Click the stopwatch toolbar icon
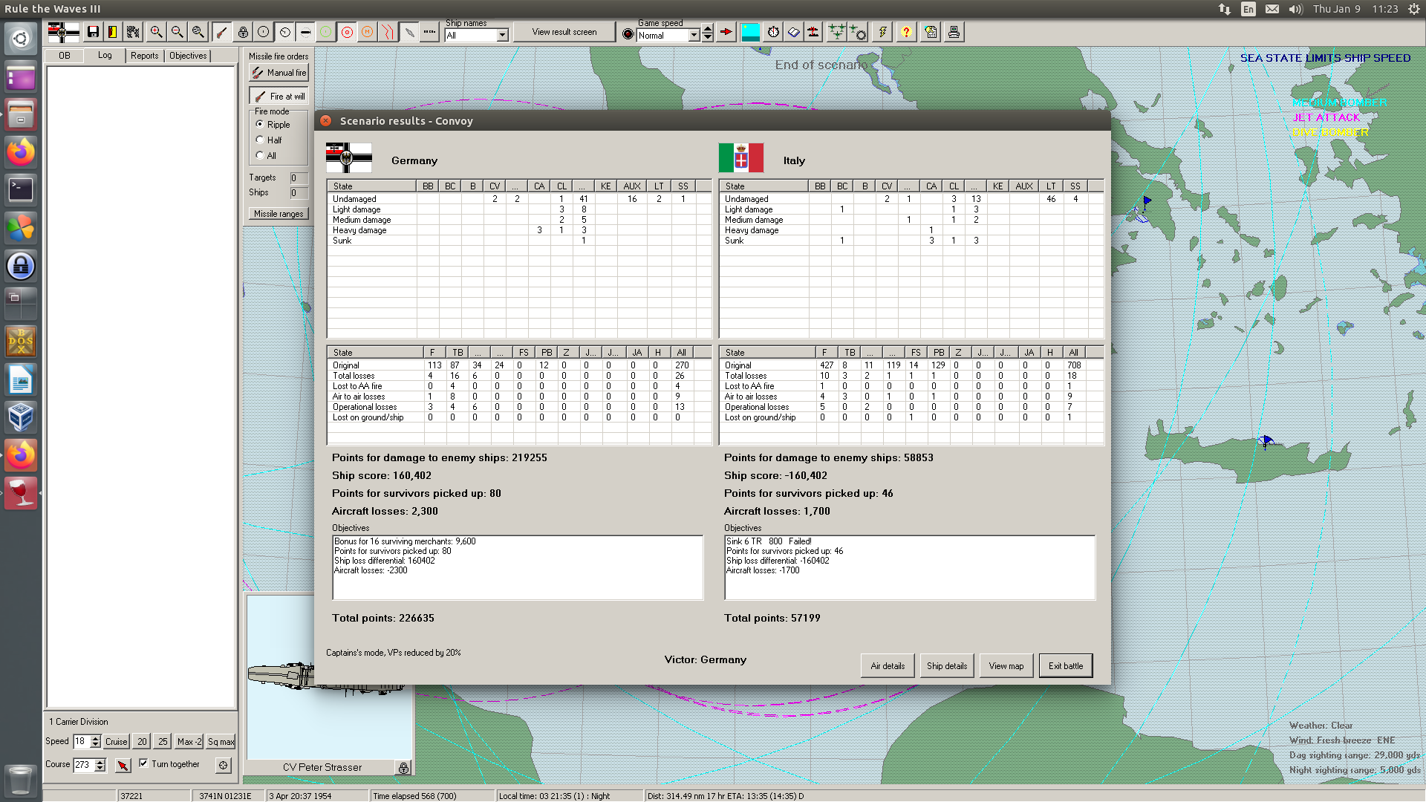Screen dimensions: 1426x802 (x=773, y=32)
